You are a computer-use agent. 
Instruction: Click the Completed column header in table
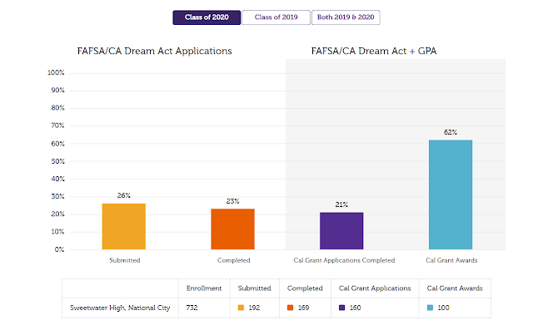pyautogui.click(x=305, y=288)
